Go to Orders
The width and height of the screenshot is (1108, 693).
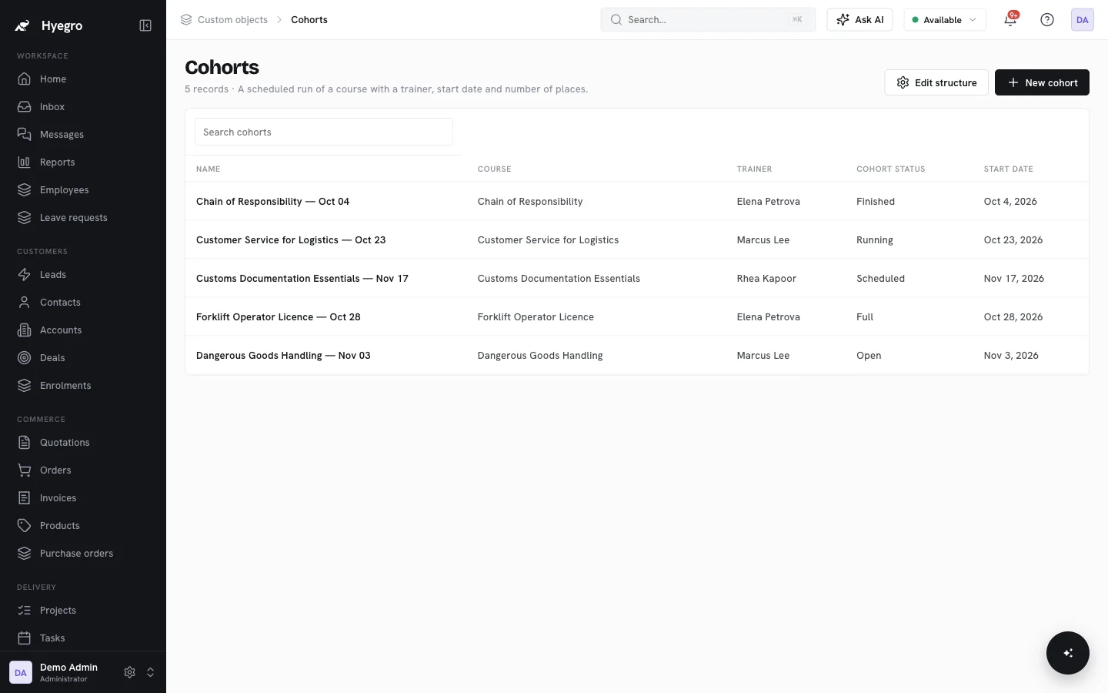83,470
